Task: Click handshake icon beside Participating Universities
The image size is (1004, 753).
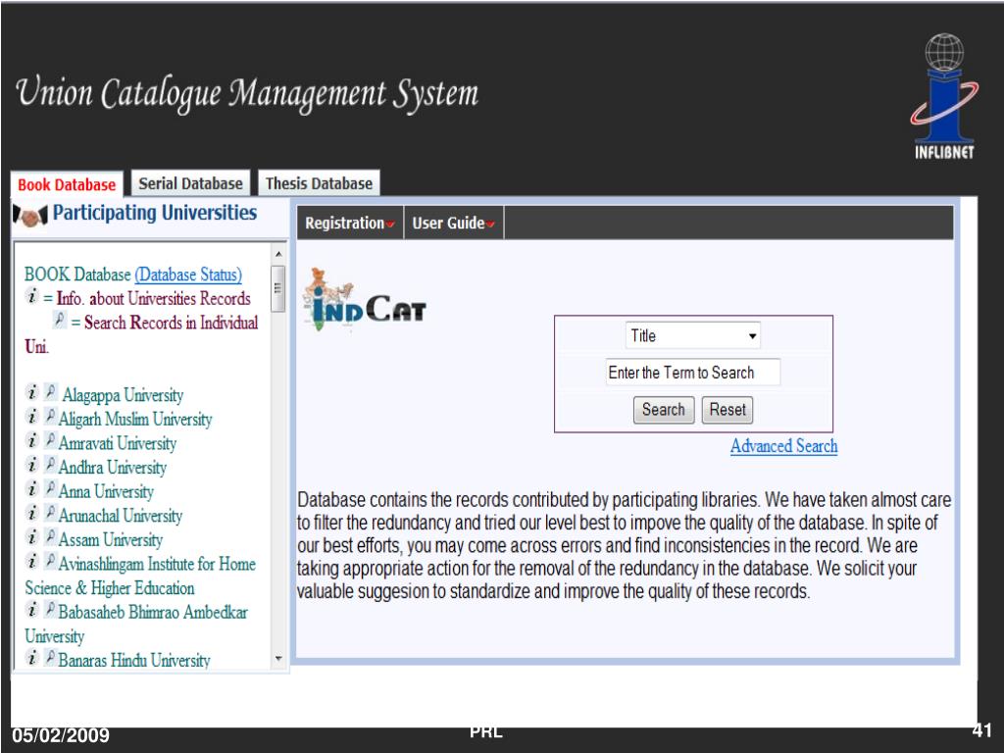Action: pyautogui.click(x=30, y=217)
